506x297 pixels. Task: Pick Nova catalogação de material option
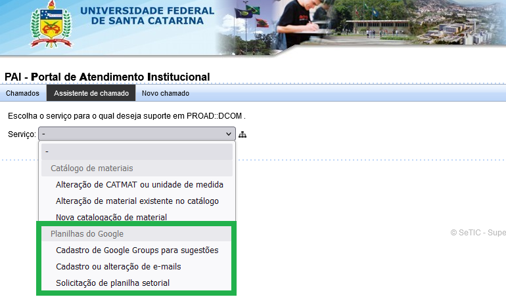111,217
